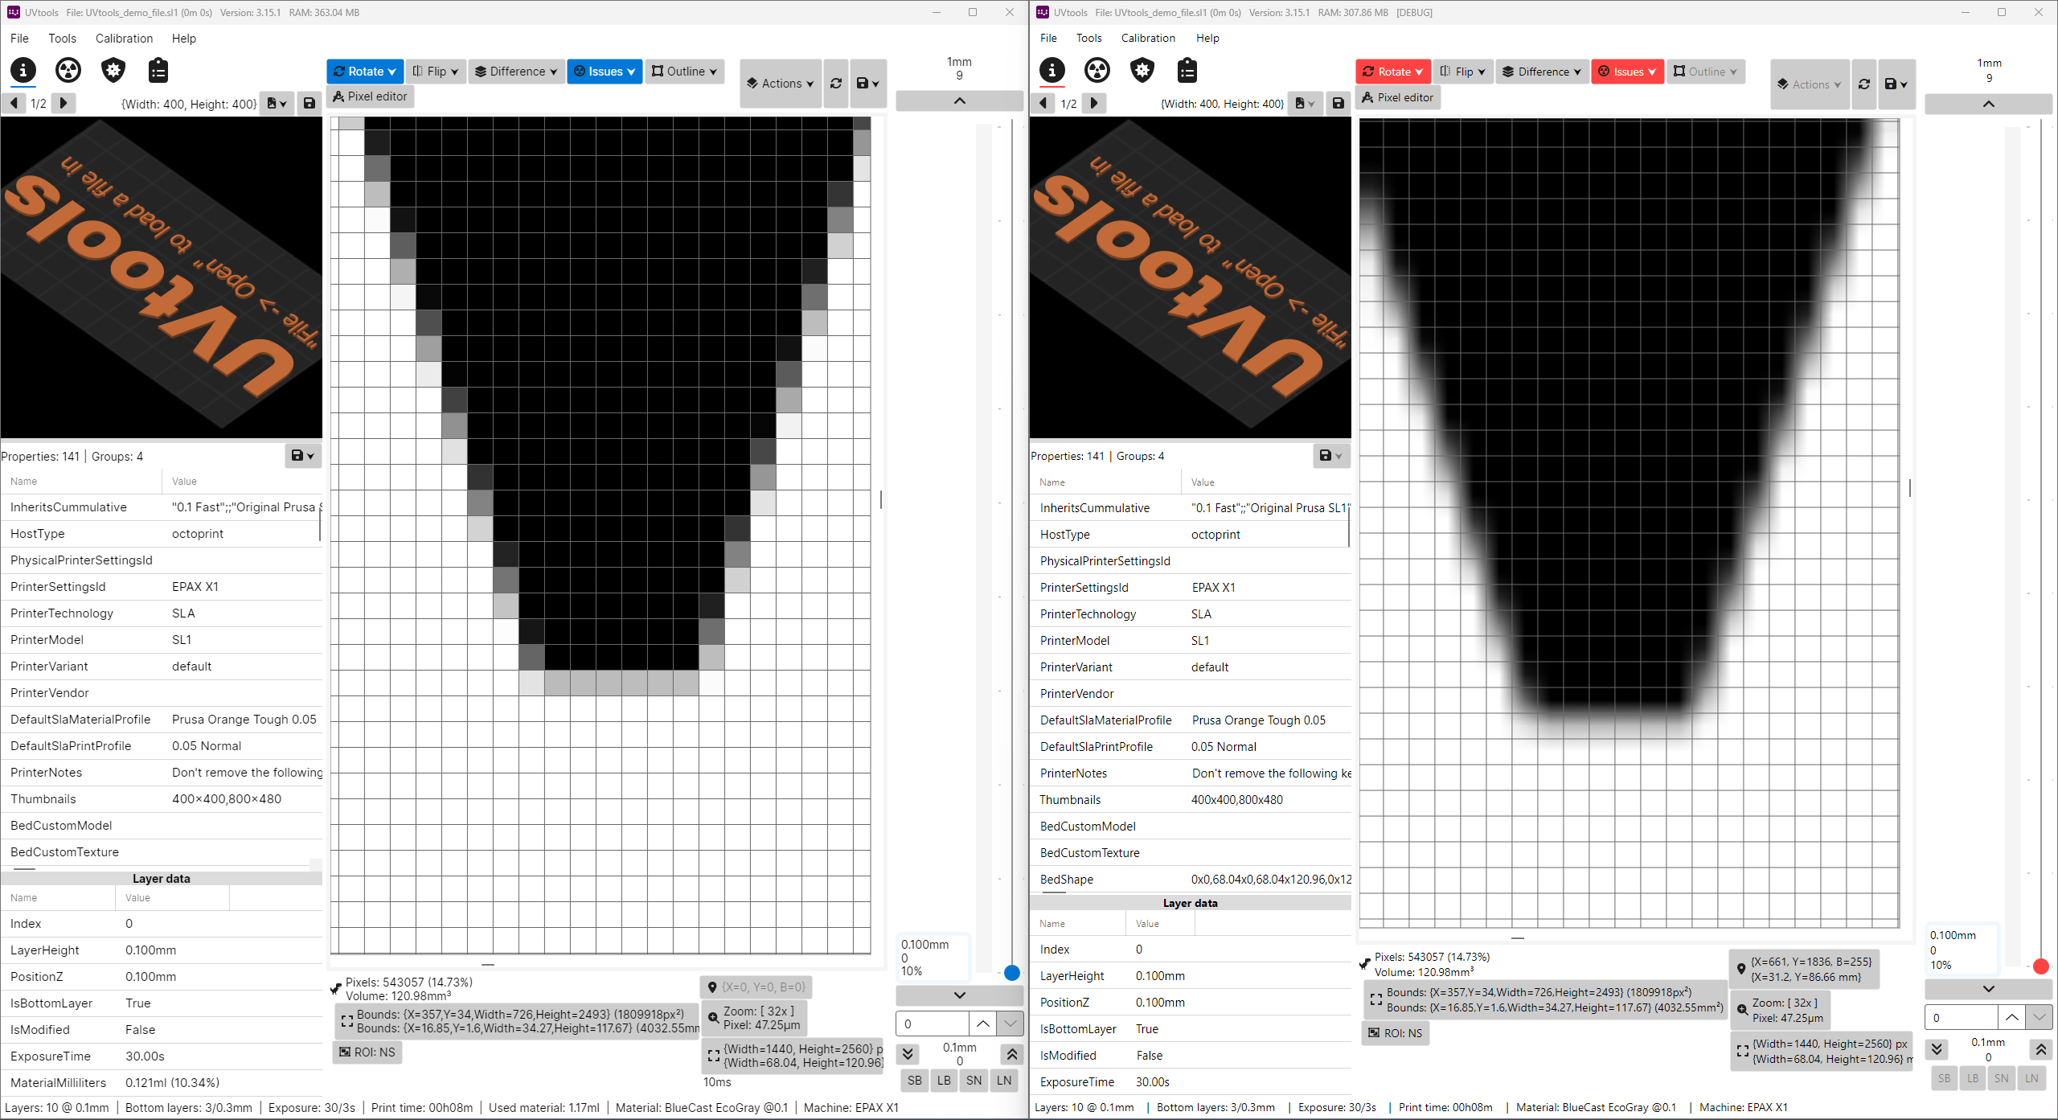Viewport: 2058px width, 1120px height.
Task: Toggle the Issues highlight button
Action: (605, 72)
